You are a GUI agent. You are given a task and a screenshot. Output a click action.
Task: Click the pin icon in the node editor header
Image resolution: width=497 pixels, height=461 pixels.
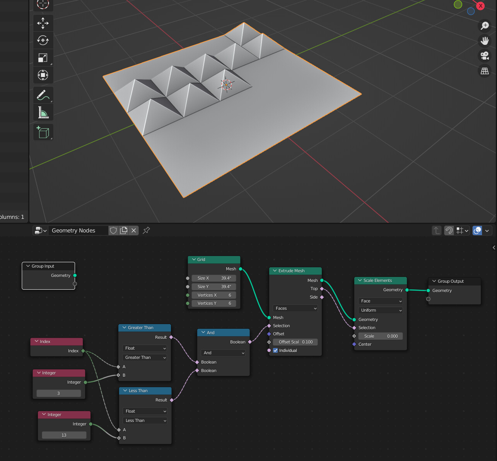pyautogui.click(x=146, y=230)
